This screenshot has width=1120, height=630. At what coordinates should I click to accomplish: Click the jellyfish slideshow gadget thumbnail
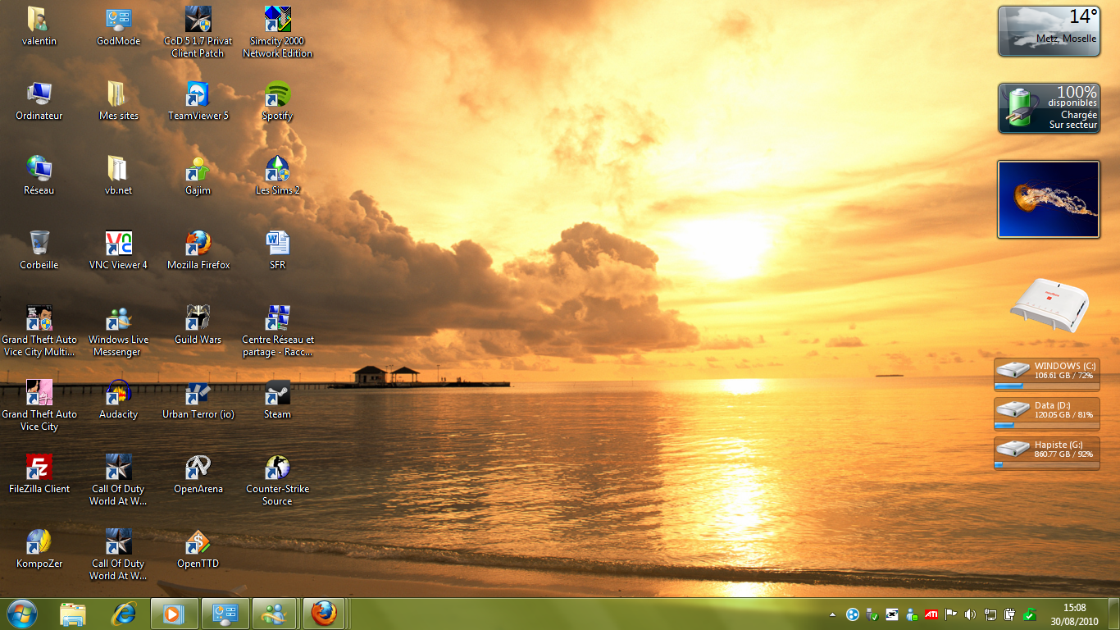[1048, 199]
